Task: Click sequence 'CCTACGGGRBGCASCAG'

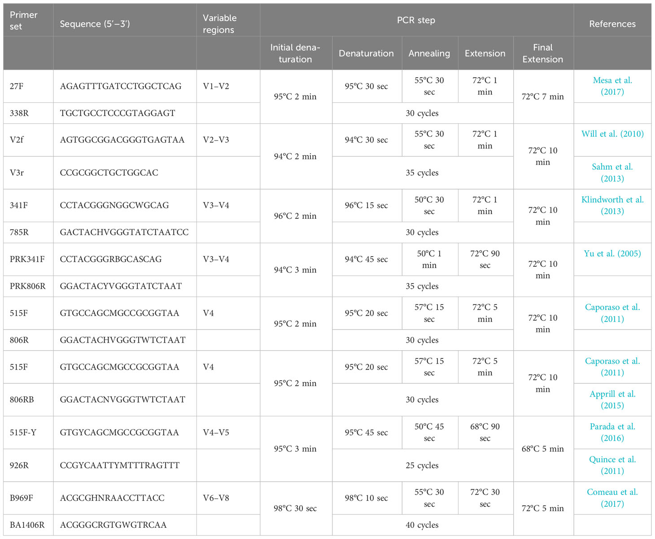Action: [x=111, y=259]
